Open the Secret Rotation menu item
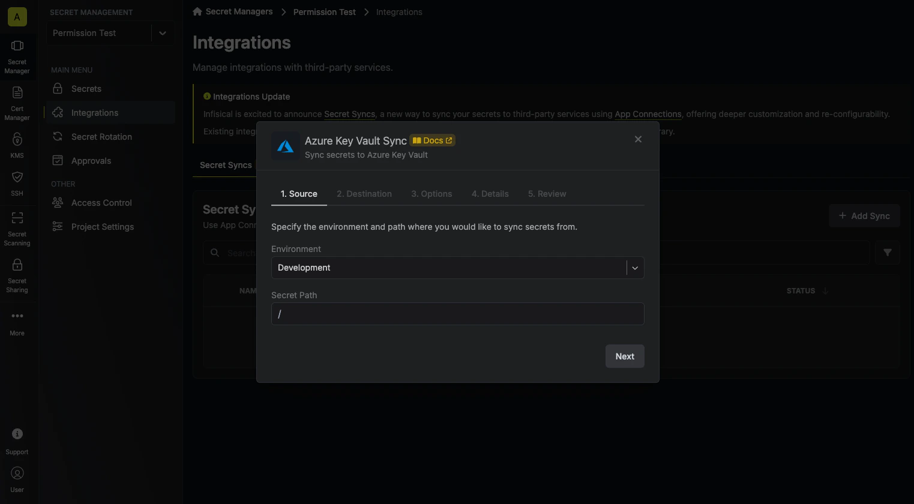 [110, 137]
